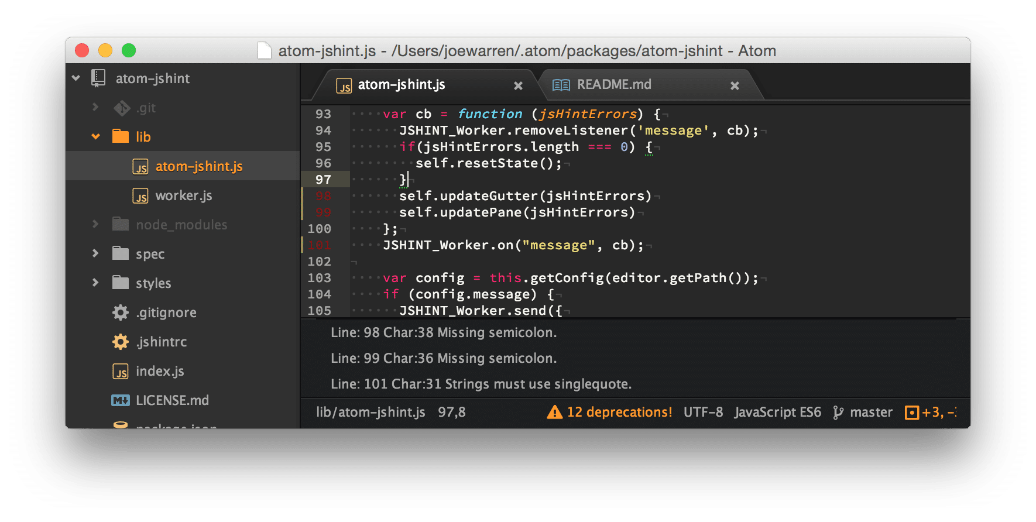Collapse the atom-jshint project root

tap(76, 78)
